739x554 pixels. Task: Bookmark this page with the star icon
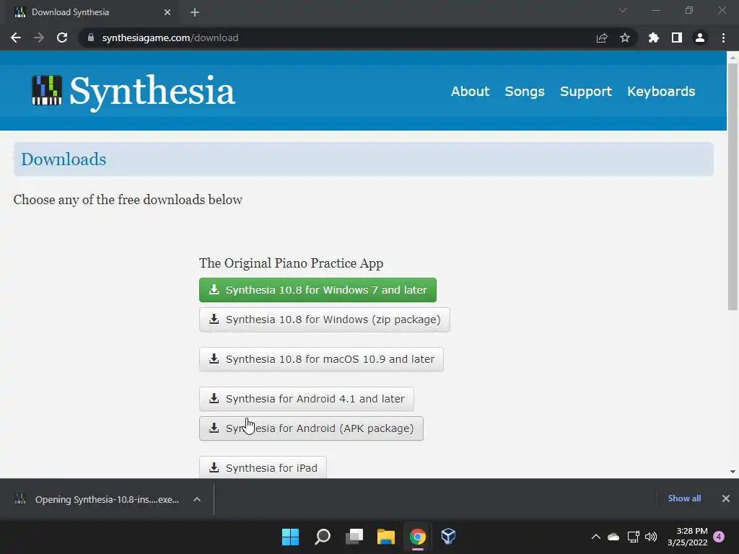tap(625, 38)
